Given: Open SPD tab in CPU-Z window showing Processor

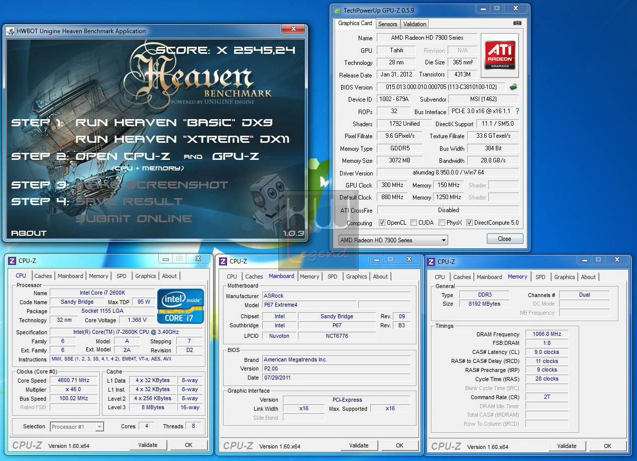Looking at the screenshot, I should 122,276.
